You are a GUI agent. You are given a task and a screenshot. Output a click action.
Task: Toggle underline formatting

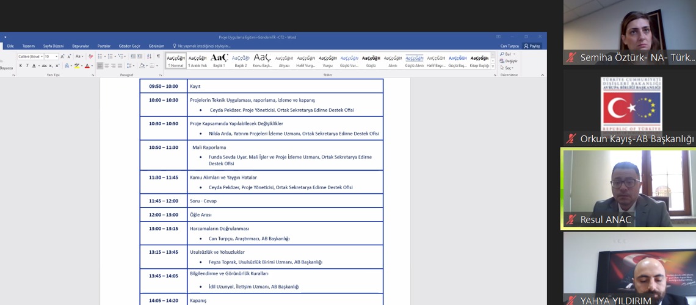34,66
